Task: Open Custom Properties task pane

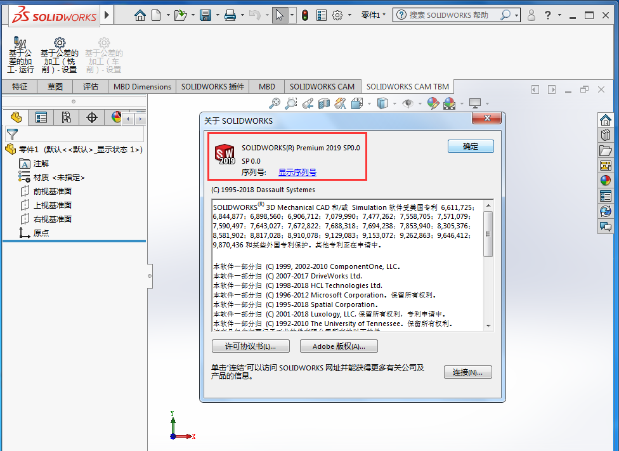Action: [x=605, y=196]
